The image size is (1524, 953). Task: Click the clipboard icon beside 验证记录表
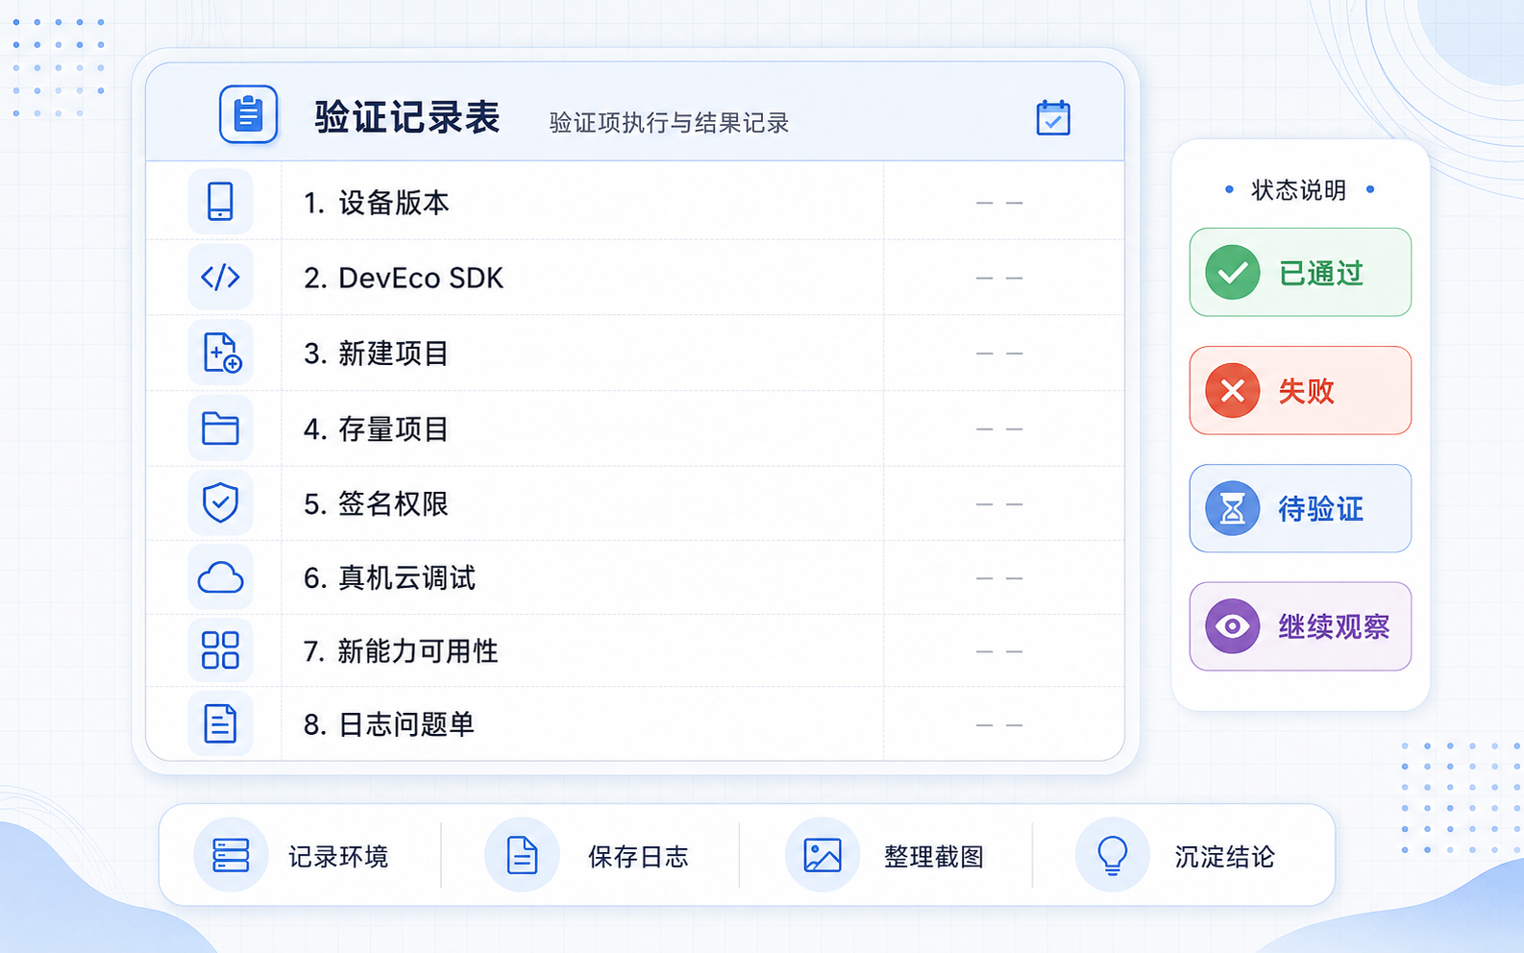tap(249, 114)
